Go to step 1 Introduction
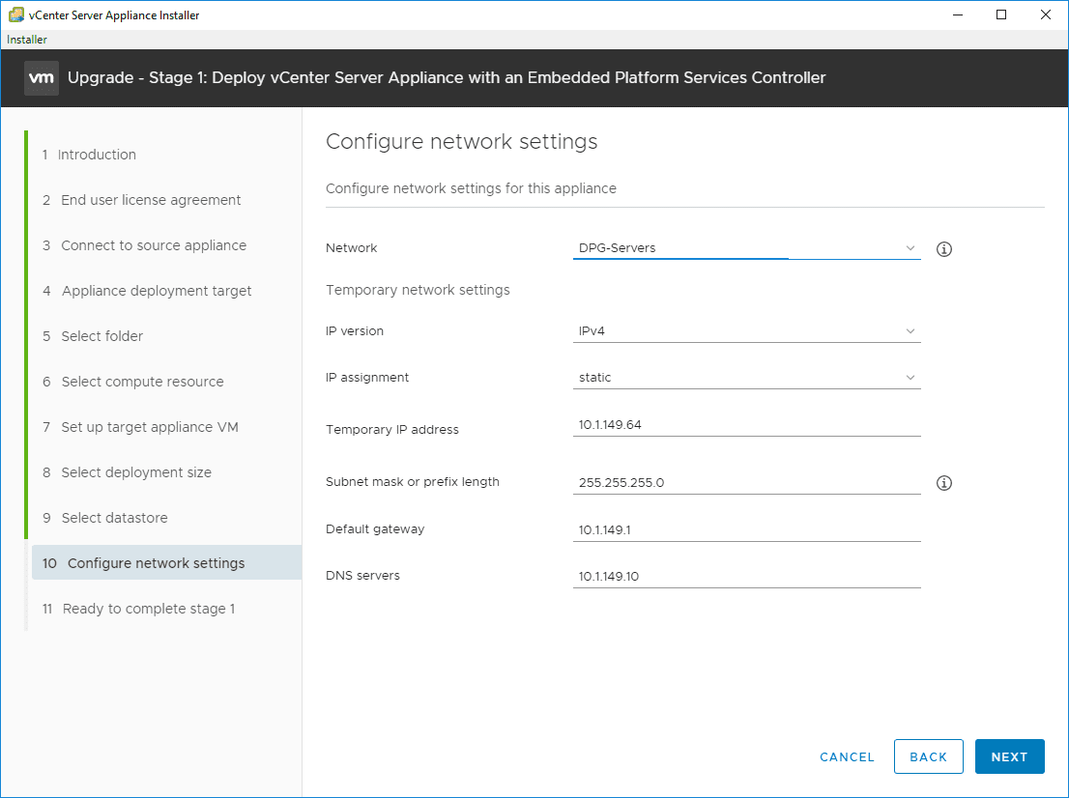Image resolution: width=1069 pixels, height=798 pixels. click(x=97, y=155)
